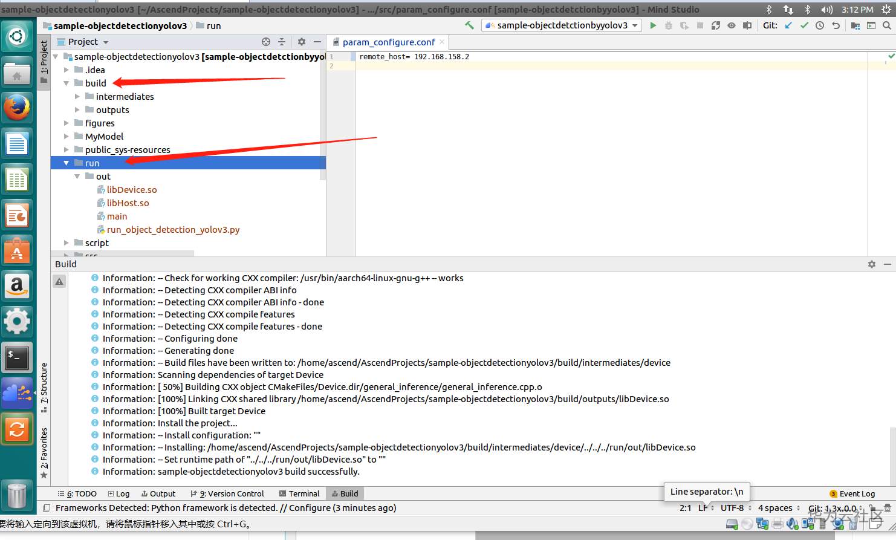
Task: Expand the outputs folder
Action: click(77, 110)
